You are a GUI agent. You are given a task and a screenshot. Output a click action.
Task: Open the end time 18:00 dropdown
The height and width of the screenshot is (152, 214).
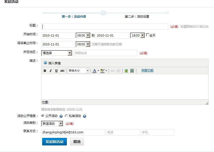[138, 36]
